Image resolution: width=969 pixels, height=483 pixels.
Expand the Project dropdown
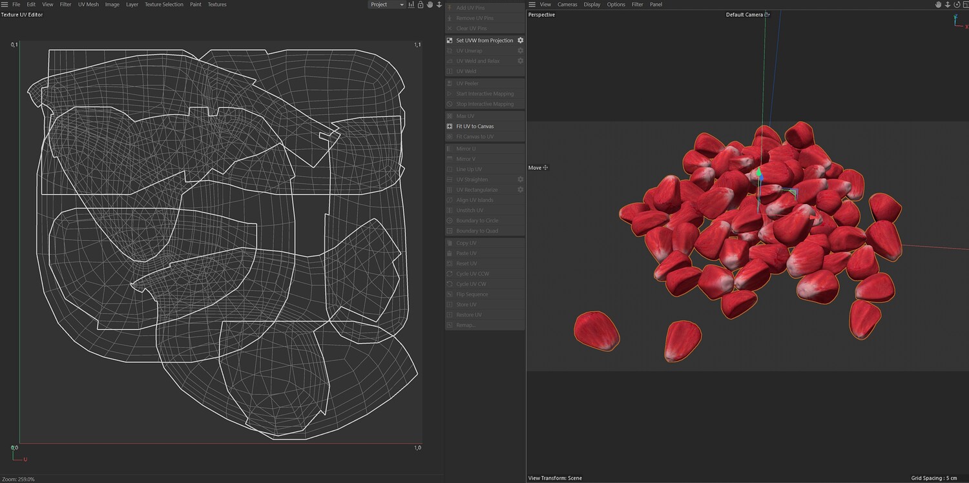387,5
